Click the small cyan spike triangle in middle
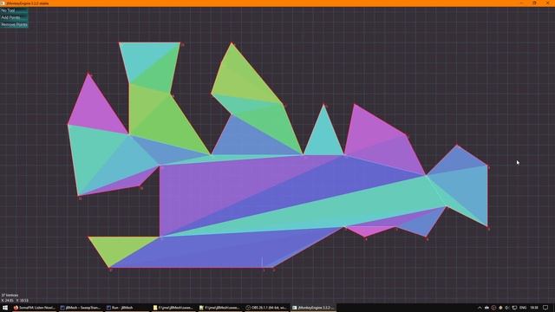The width and height of the screenshot is (555, 312). tap(323, 139)
